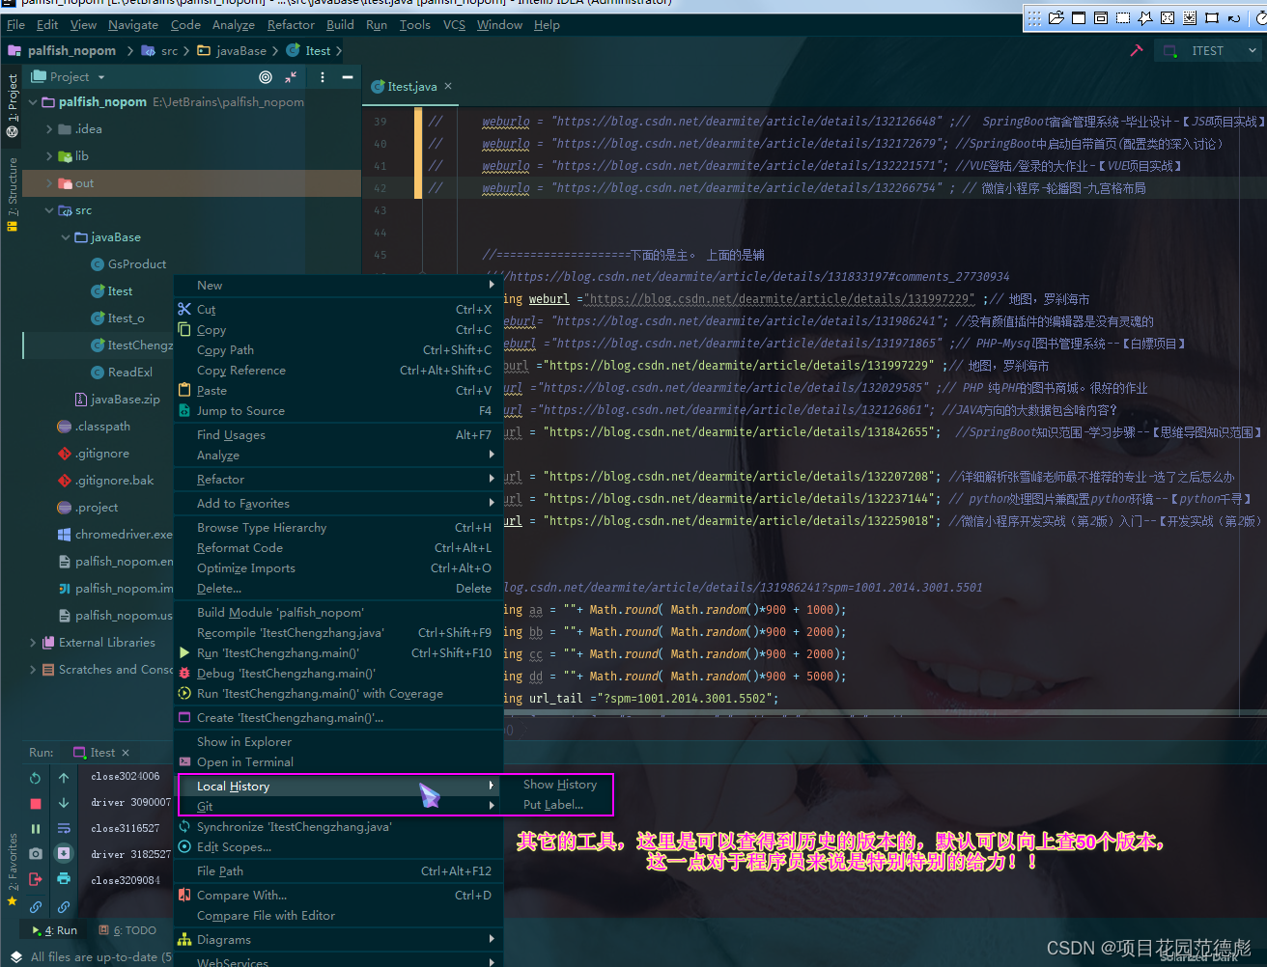Click the Itest breadcrumb in navigation bar
This screenshot has height=967, width=1267.
pos(309,50)
